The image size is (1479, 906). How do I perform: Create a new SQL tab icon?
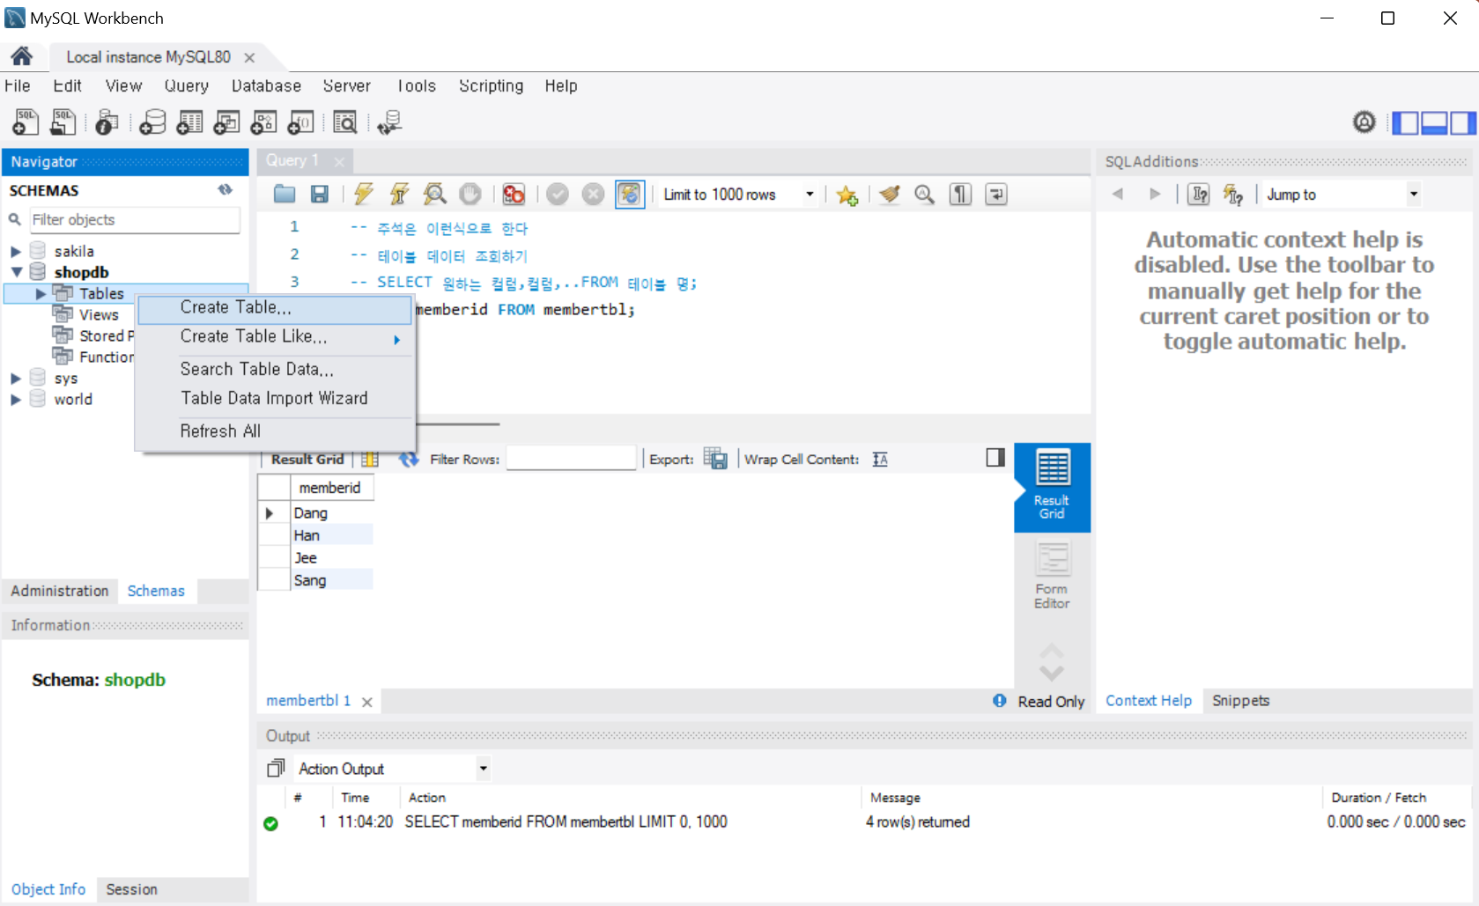[x=26, y=122]
